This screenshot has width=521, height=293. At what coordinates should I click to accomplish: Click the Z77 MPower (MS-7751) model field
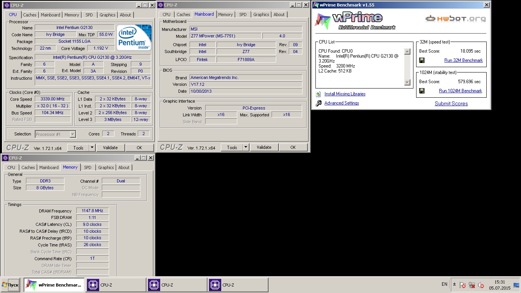click(x=225, y=36)
